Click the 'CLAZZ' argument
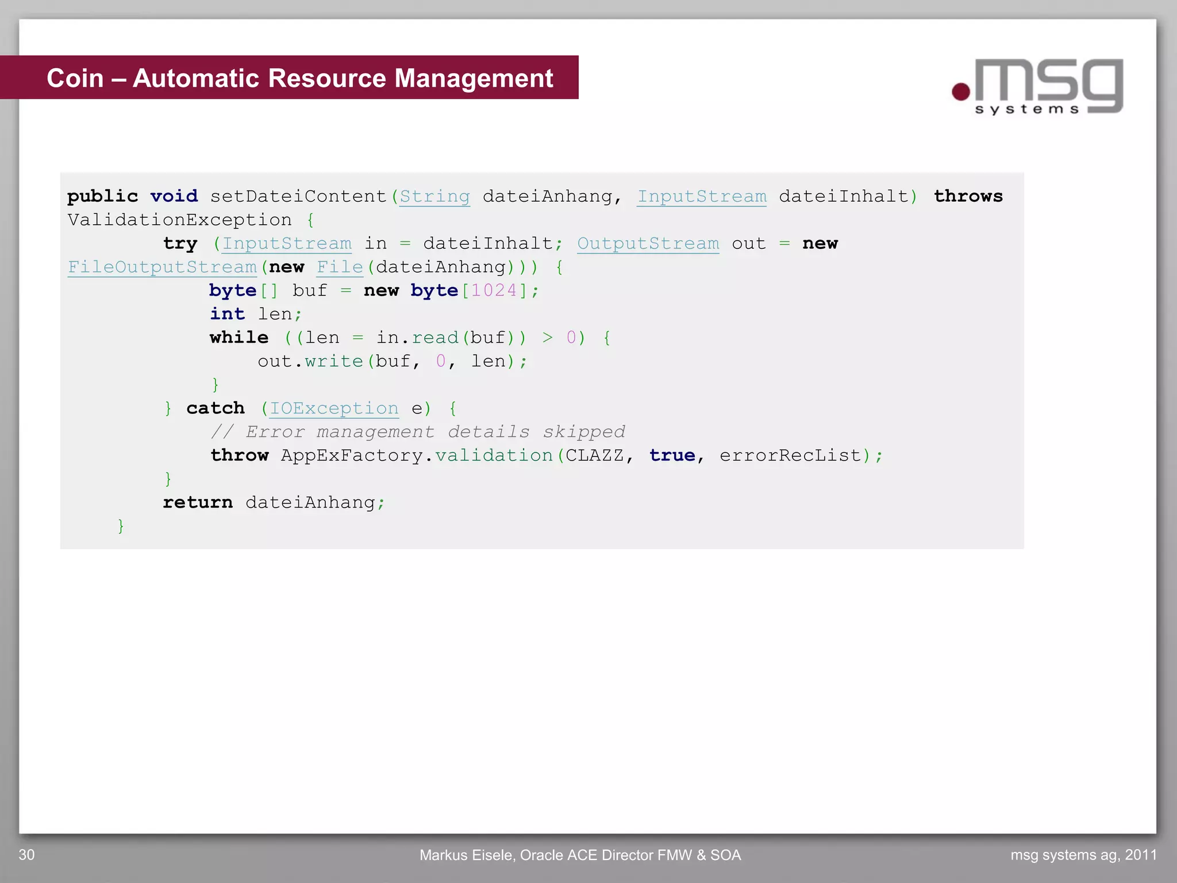 click(x=594, y=456)
